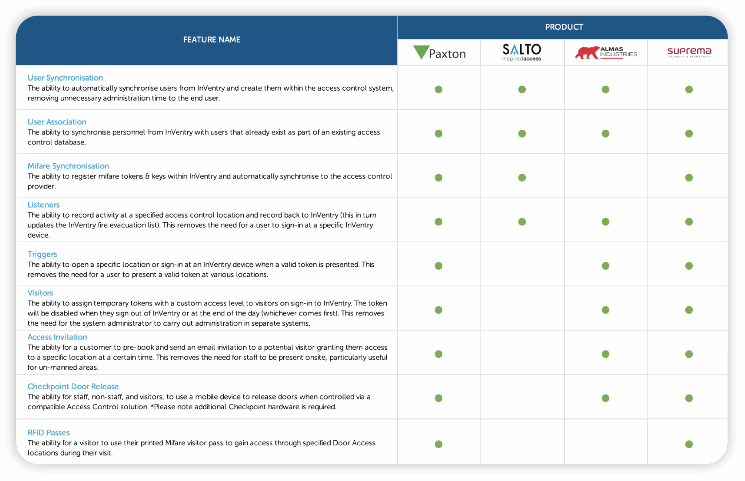Open the Checkpoint Door Release link

click(x=73, y=386)
